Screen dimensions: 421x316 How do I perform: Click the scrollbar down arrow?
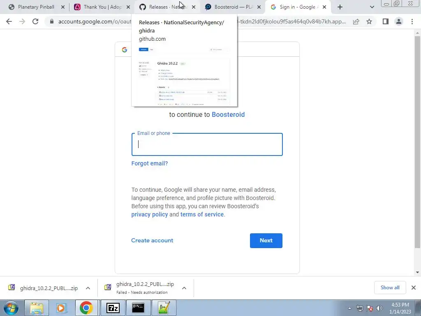417,272
